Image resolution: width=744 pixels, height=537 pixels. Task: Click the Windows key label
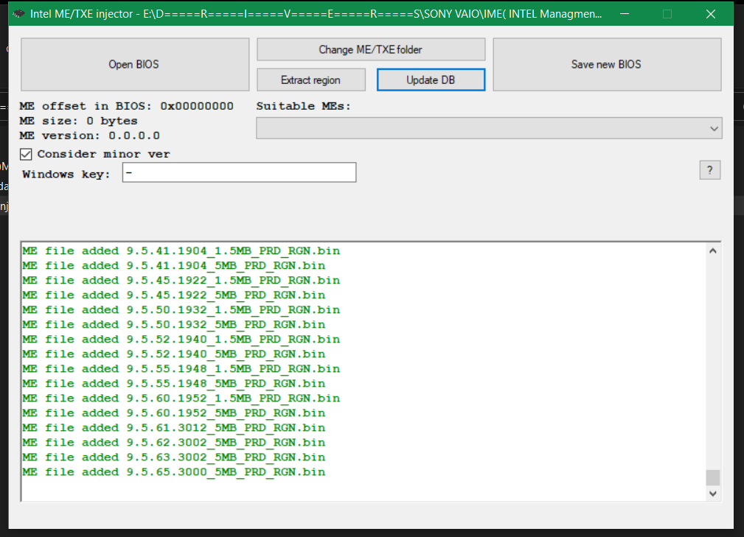tap(66, 174)
